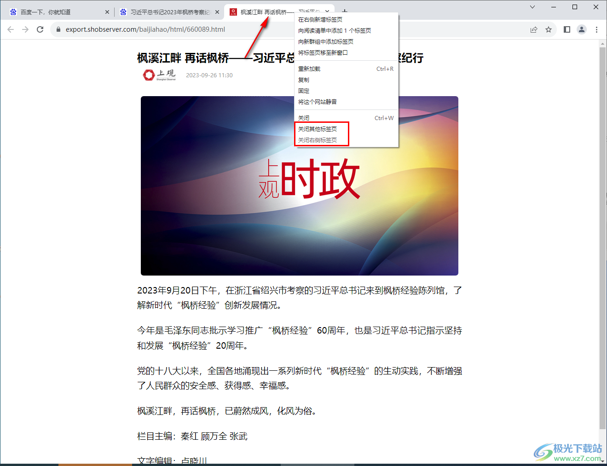Switch to the 百度一下，你就知道 tab
607x466 pixels.
coord(59,12)
